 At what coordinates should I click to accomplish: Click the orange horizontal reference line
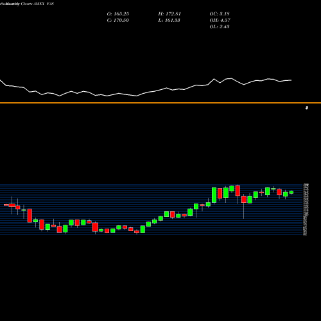160,103
